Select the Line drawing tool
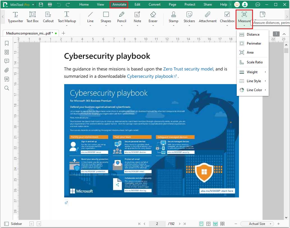The height and width of the screenshot is (228, 290). 90,18
